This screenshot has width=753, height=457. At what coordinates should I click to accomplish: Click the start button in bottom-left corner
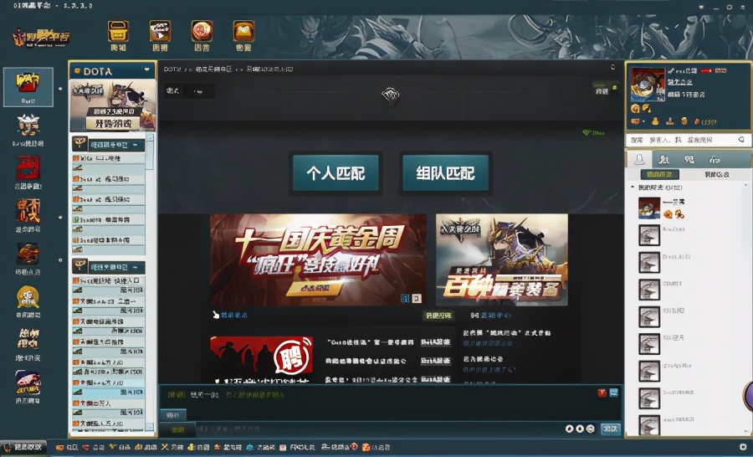(x=23, y=447)
